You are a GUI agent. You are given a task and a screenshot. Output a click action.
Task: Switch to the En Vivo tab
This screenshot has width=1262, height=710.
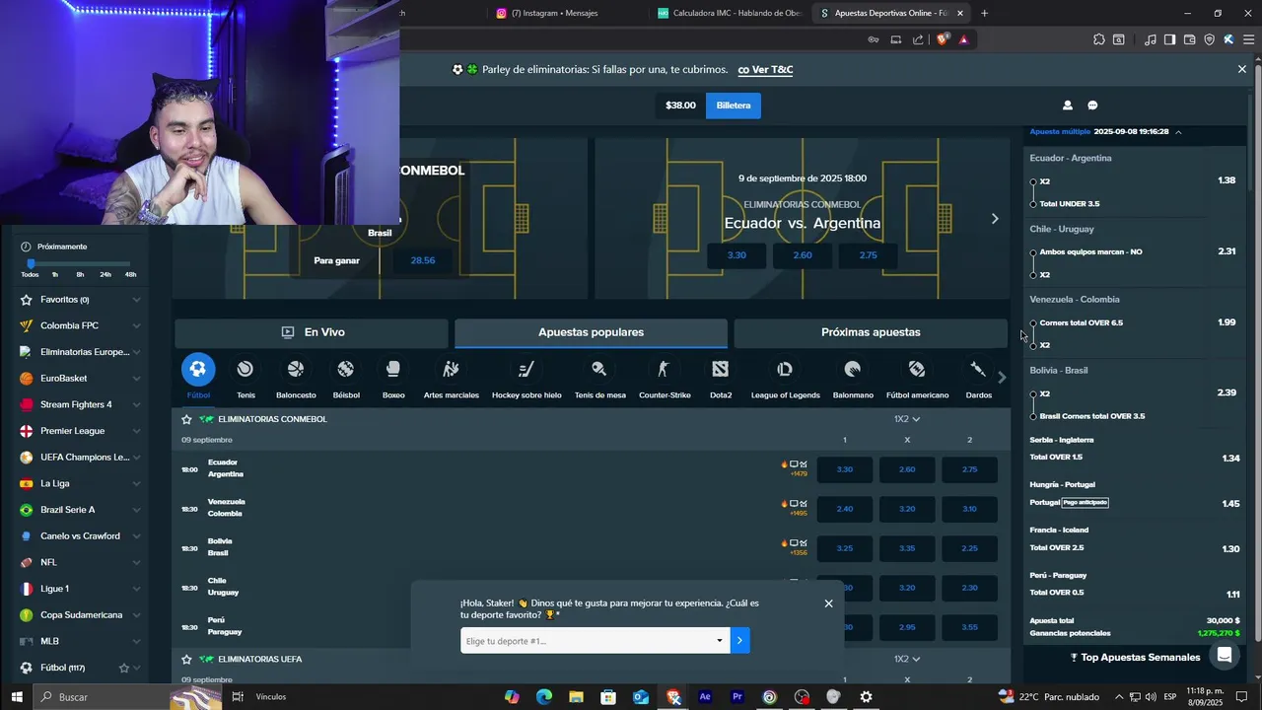(x=312, y=332)
